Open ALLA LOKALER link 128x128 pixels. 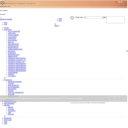(14, 31)
